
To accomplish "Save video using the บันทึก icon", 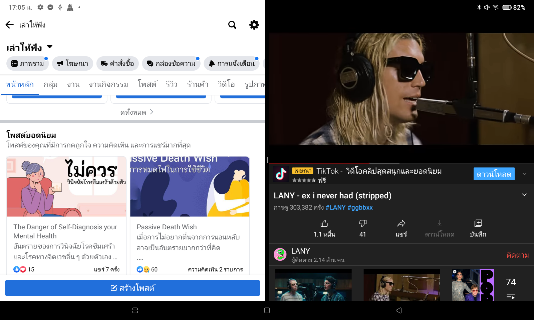I will (x=478, y=224).
